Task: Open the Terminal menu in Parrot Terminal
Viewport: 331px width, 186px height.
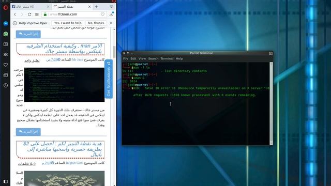Action: tap(167, 58)
